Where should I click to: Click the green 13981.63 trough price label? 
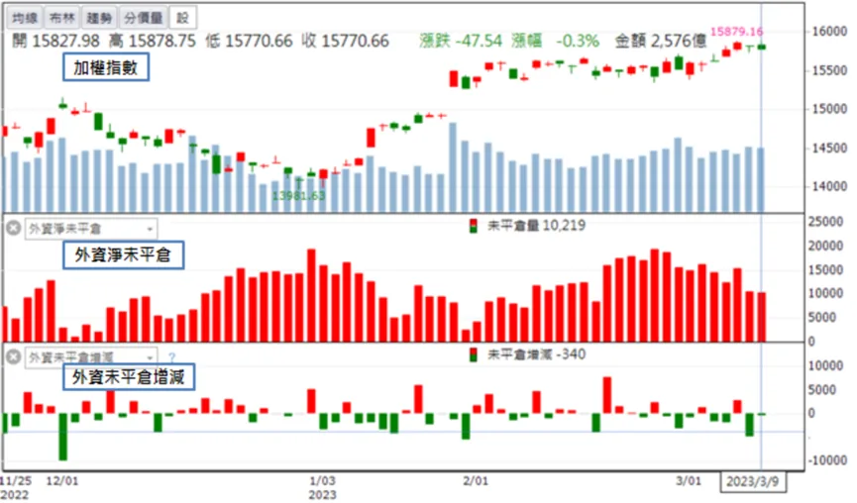(298, 195)
